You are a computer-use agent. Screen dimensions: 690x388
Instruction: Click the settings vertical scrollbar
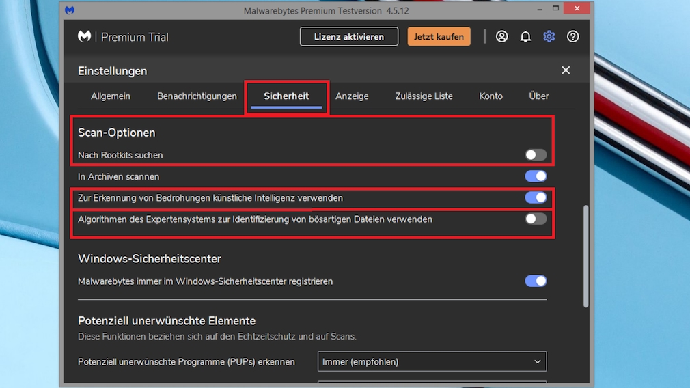pyautogui.click(x=585, y=256)
